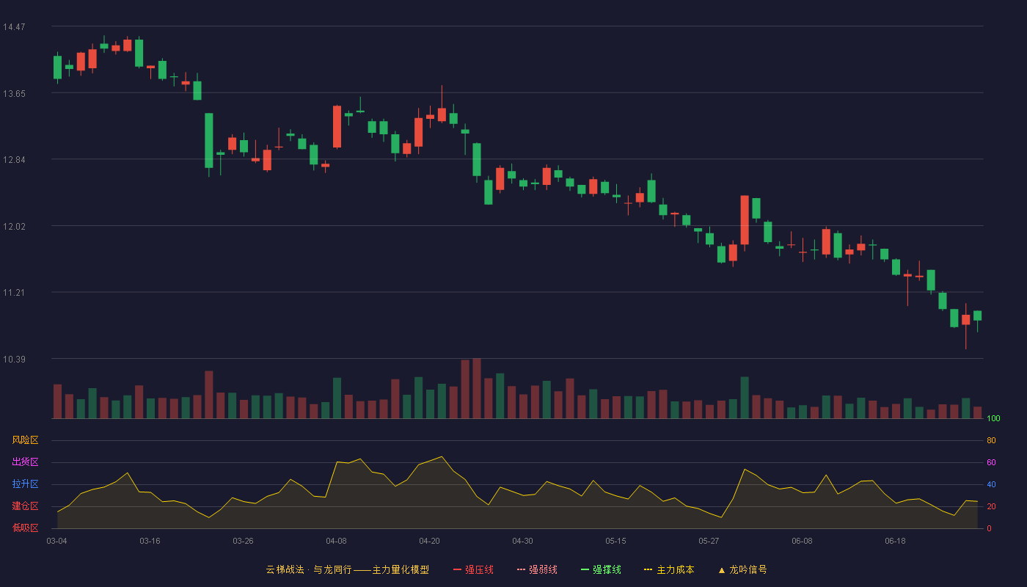Click the 03-04 date label

[56, 541]
